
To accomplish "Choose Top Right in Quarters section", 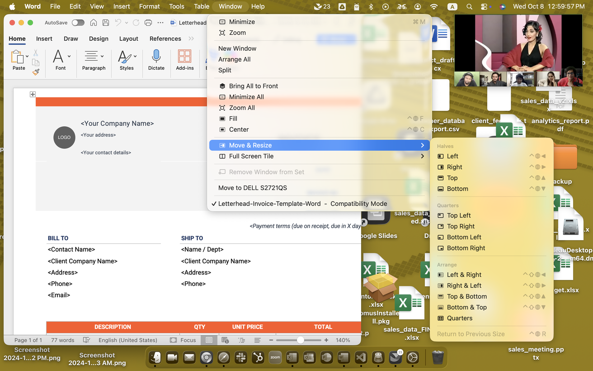I will [461, 226].
